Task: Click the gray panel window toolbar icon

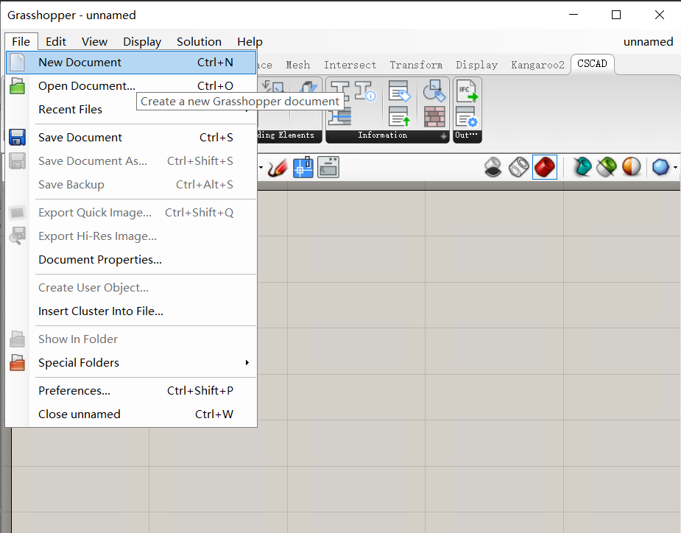Action: (x=328, y=167)
